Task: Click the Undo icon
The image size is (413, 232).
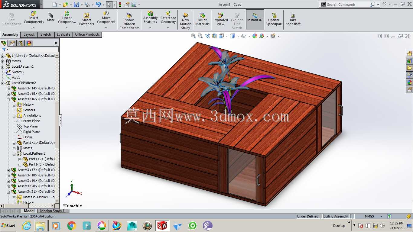Action: pos(98,5)
